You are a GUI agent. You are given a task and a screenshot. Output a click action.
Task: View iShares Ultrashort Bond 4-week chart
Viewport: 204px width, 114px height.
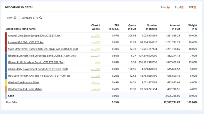pos(96,63)
